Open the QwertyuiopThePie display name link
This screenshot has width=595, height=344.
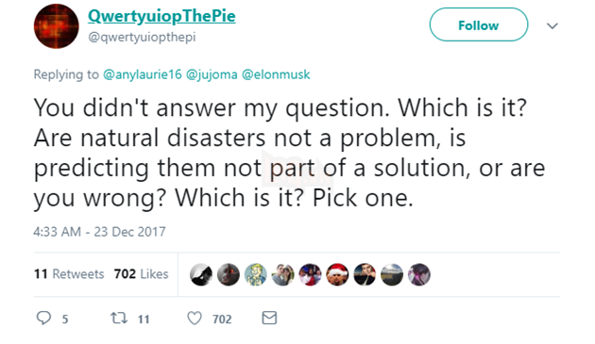point(161,16)
